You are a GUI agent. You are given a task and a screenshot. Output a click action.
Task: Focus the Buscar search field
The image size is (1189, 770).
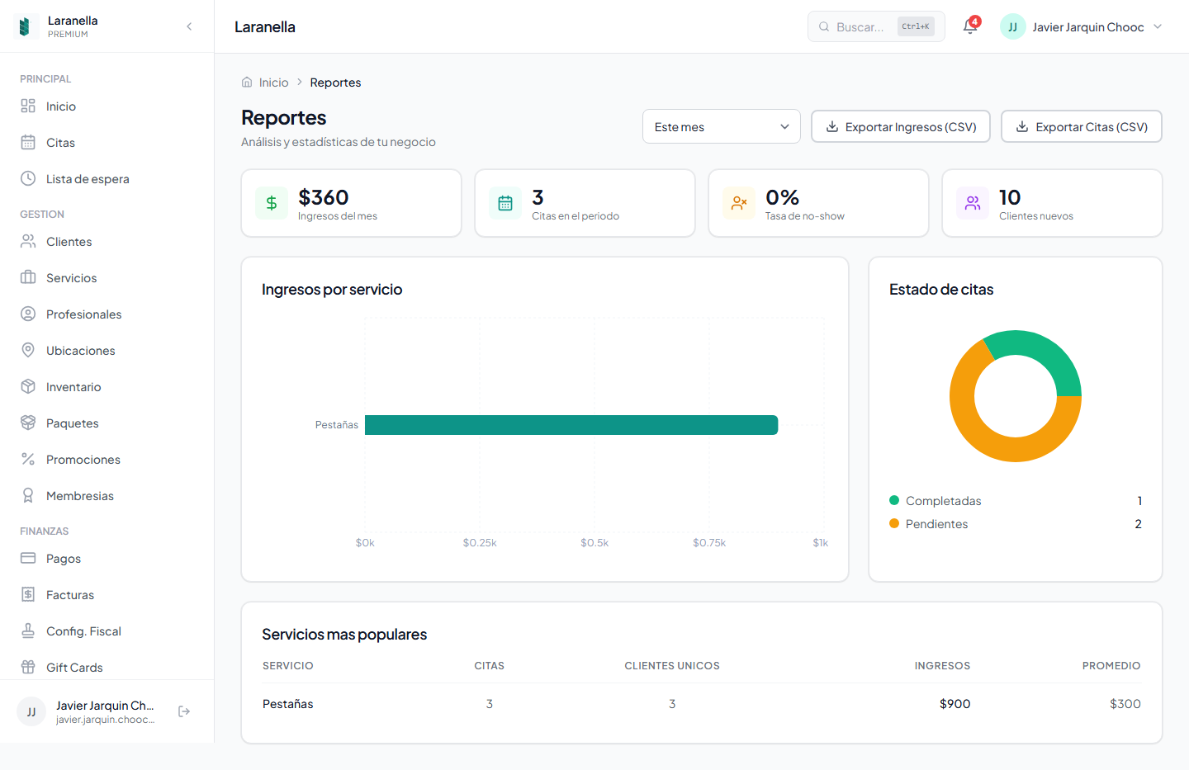pos(860,27)
